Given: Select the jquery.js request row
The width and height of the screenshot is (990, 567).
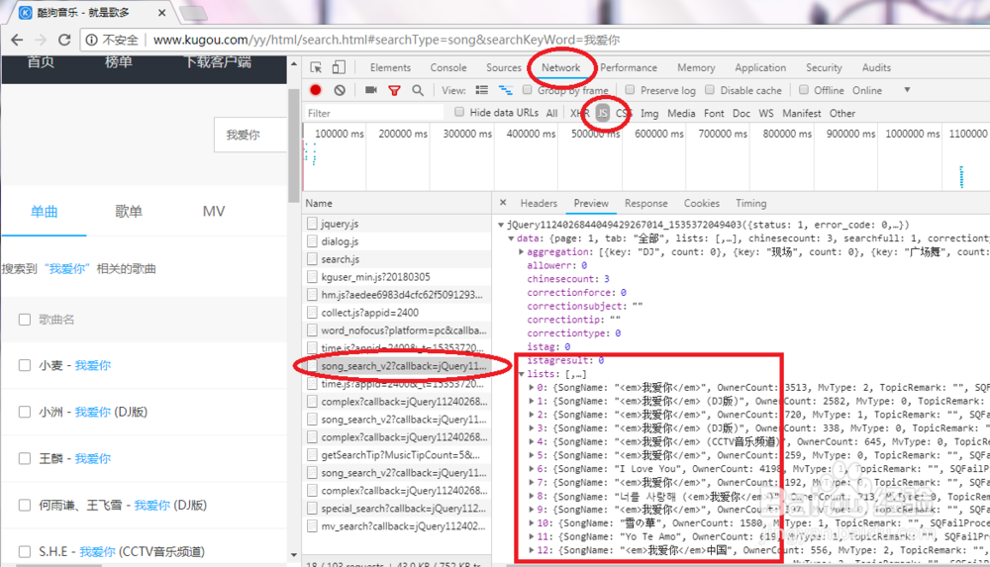Looking at the screenshot, I should pos(397,224).
